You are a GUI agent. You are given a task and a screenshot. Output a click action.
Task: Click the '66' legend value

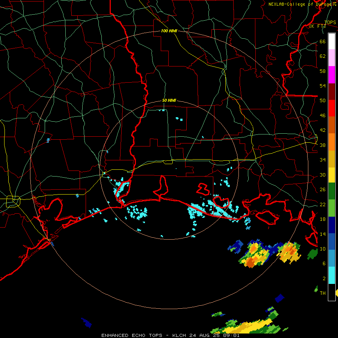(323, 42)
